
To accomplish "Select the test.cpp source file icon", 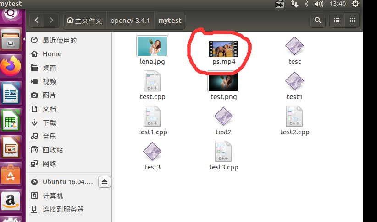I will pyautogui.click(x=152, y=81).
